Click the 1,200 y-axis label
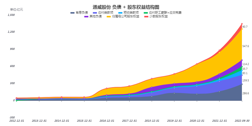 (11, 32)
